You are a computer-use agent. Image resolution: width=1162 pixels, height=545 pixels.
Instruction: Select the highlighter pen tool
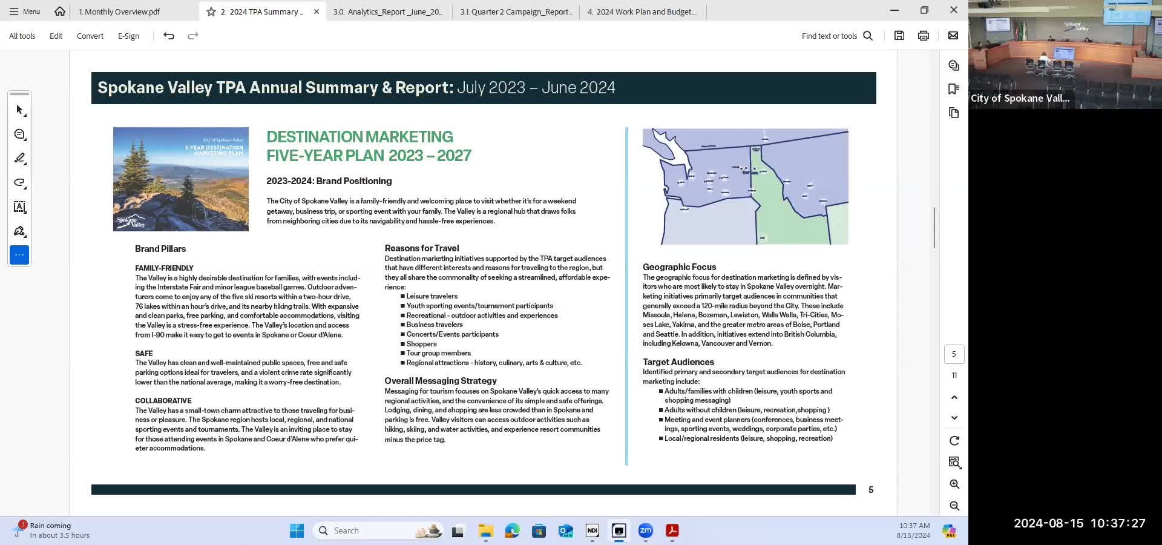[19, 159]
